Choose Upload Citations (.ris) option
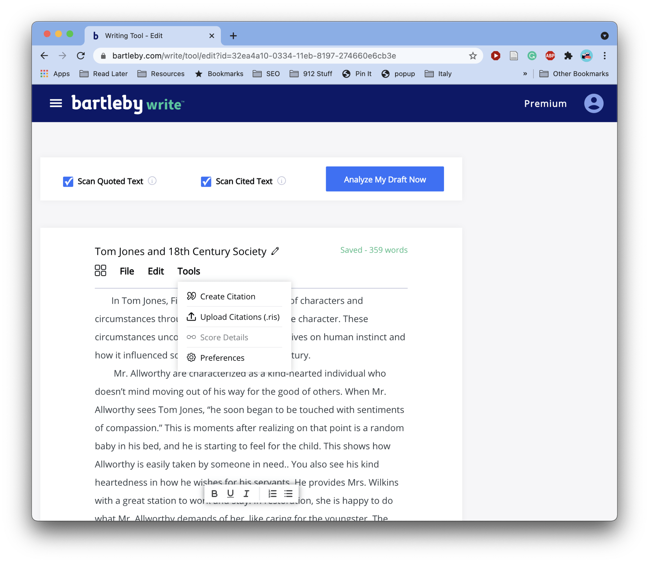Screen dimensions: 649x563 coord(240,317)
